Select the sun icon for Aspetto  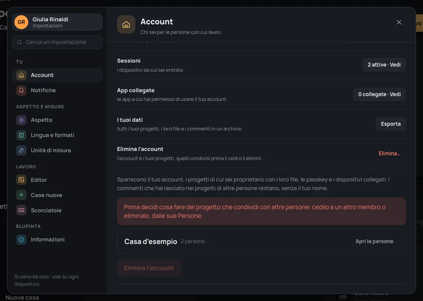21,120
